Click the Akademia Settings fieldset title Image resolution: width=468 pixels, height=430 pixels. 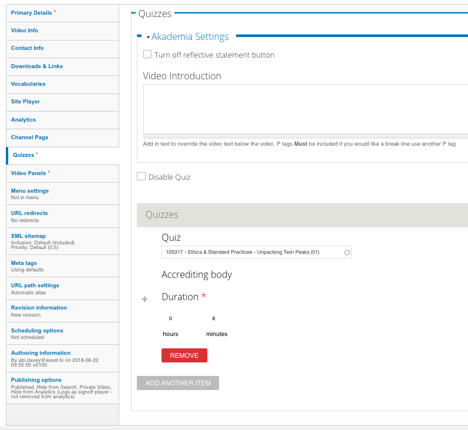pyautogui.click(x=190, y=36)
